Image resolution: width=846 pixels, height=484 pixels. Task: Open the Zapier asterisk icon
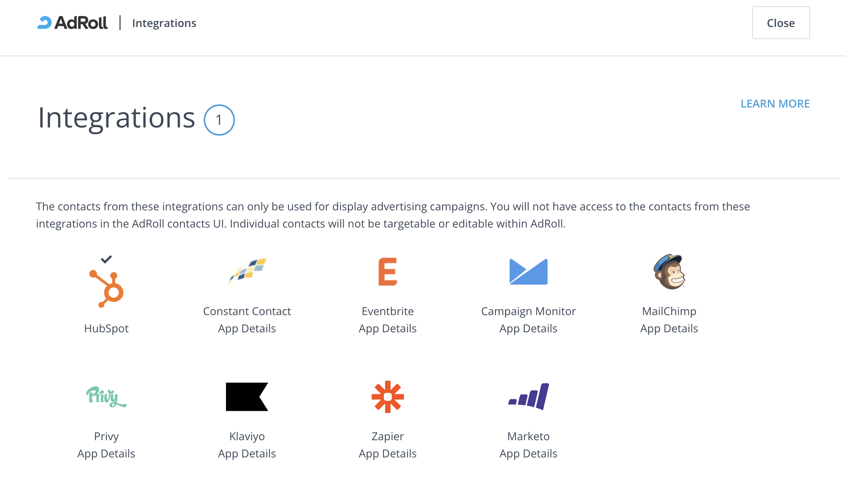(x=387, y=396)
